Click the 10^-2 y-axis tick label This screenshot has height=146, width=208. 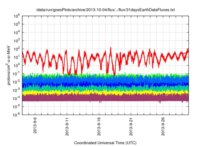tap(17, 82)
